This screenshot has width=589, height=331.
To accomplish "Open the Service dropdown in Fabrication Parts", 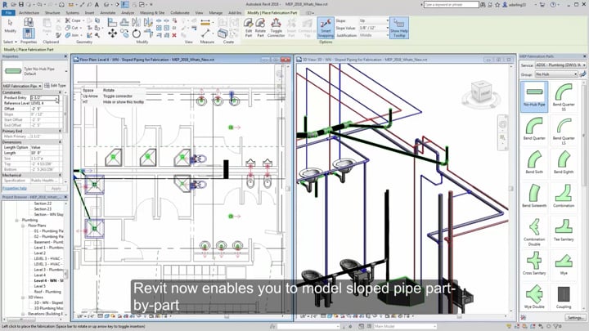I will [560, 65].
